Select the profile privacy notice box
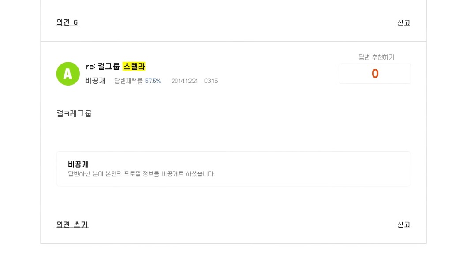Screen dimensions: 452x254 (233, 168)
